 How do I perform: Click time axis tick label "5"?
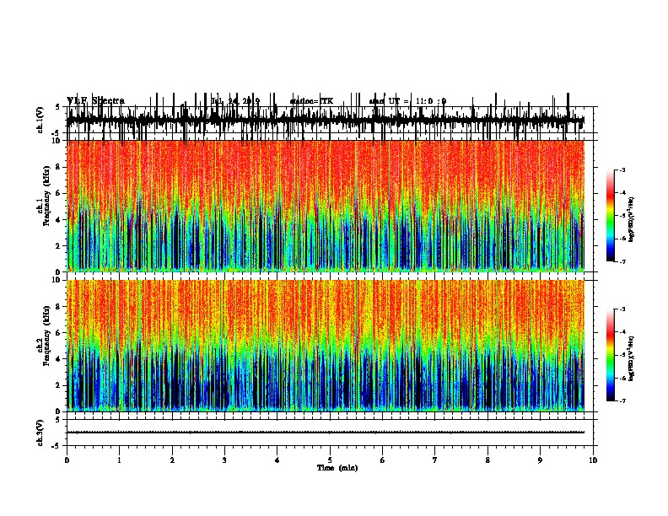330,460
